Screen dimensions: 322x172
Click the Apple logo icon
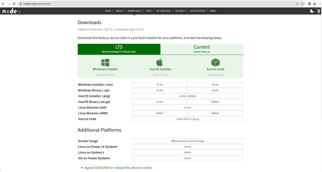point(160,62)
